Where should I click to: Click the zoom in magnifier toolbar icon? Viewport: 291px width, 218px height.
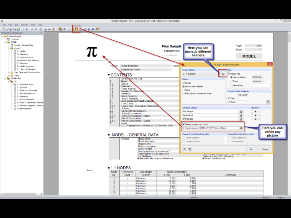click(46, 29)
